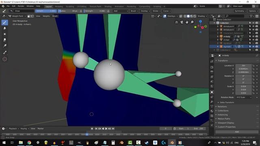The width and height of the screenshot is (260, 146).
Task: Click the current frame number field
Action: pyautogui.click(x=166, y=129)
